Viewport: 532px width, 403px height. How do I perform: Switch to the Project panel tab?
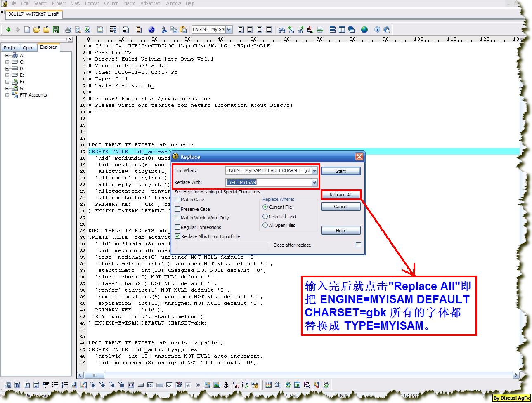11,48
